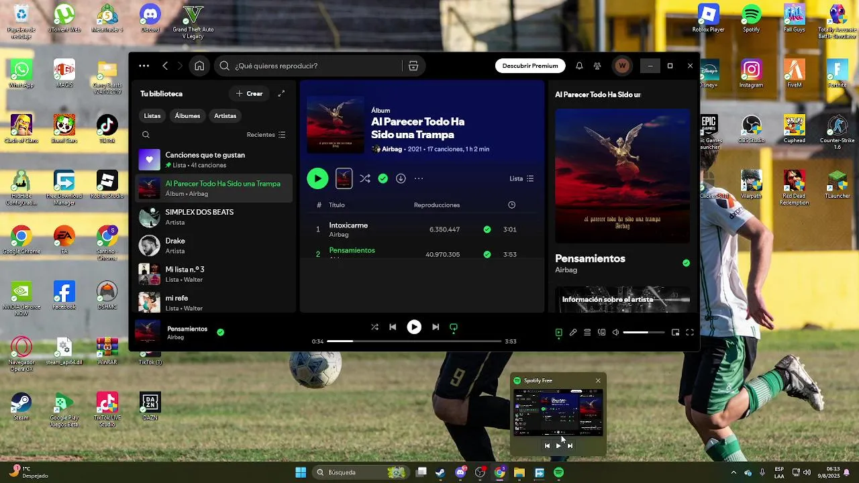
Task: Show hidden icons chevron in system tray
Action: (733, 472)
